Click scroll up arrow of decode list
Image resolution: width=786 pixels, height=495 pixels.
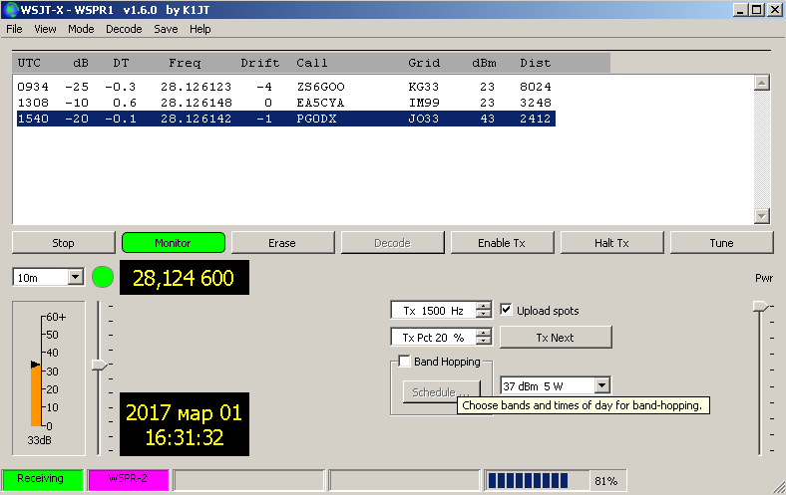(x=762, y=83)
